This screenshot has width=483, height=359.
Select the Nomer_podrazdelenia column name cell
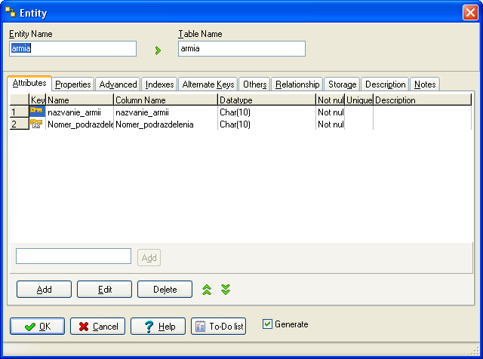click(x=166, y=124)
